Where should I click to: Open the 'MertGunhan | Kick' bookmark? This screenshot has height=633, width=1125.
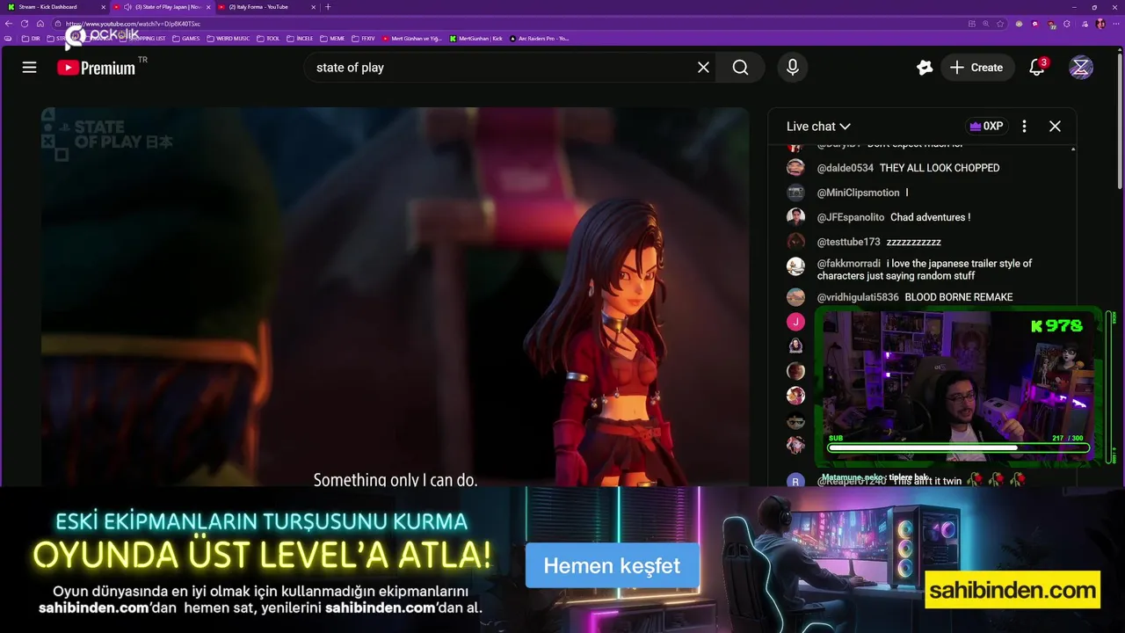475,39
